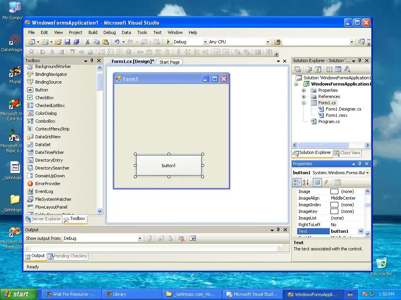Image resolution: width=401 pixels, height=300 pixels.
Task: Open Recycle Bin desktop icon
Action: (x=381, y=266)
